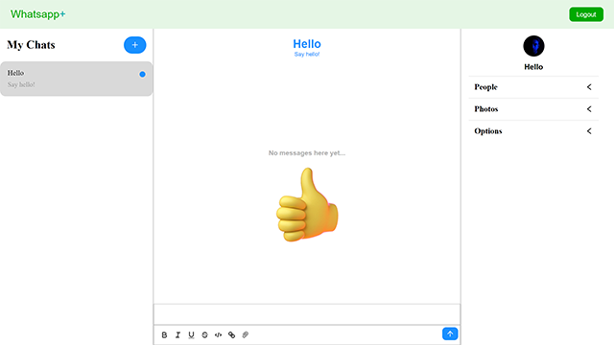The width and height of the screenshot is (614, 345).
Task: Expand the People section
Action: 533,87
